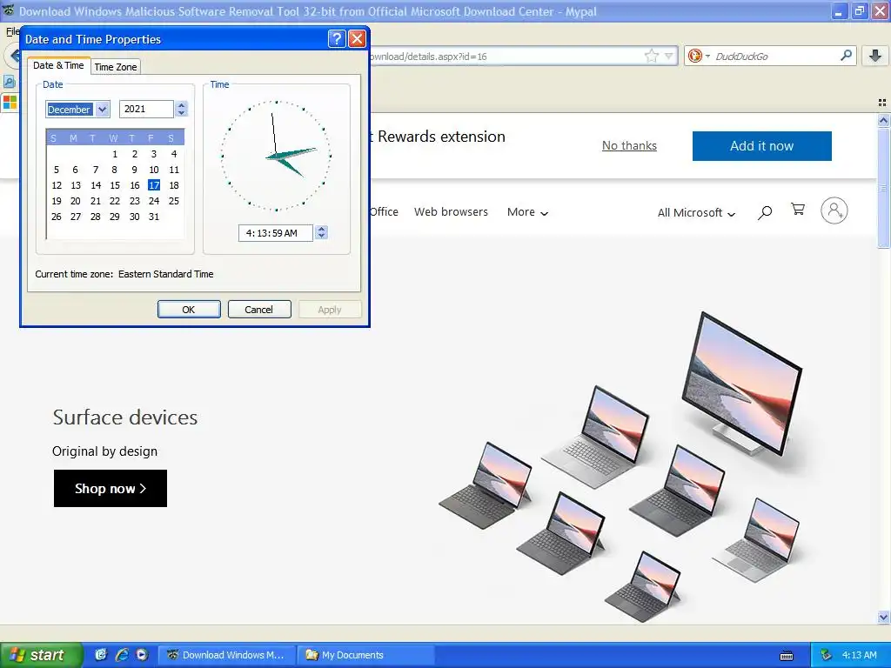Click the Surface devices heading
Image resolution: width=891 pixels, height=668 pixels.
pos(125,417)
